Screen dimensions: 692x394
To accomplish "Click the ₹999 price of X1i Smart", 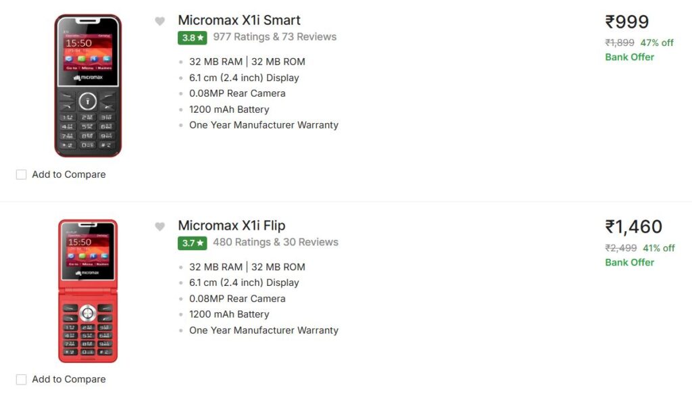I will (626, 22).
